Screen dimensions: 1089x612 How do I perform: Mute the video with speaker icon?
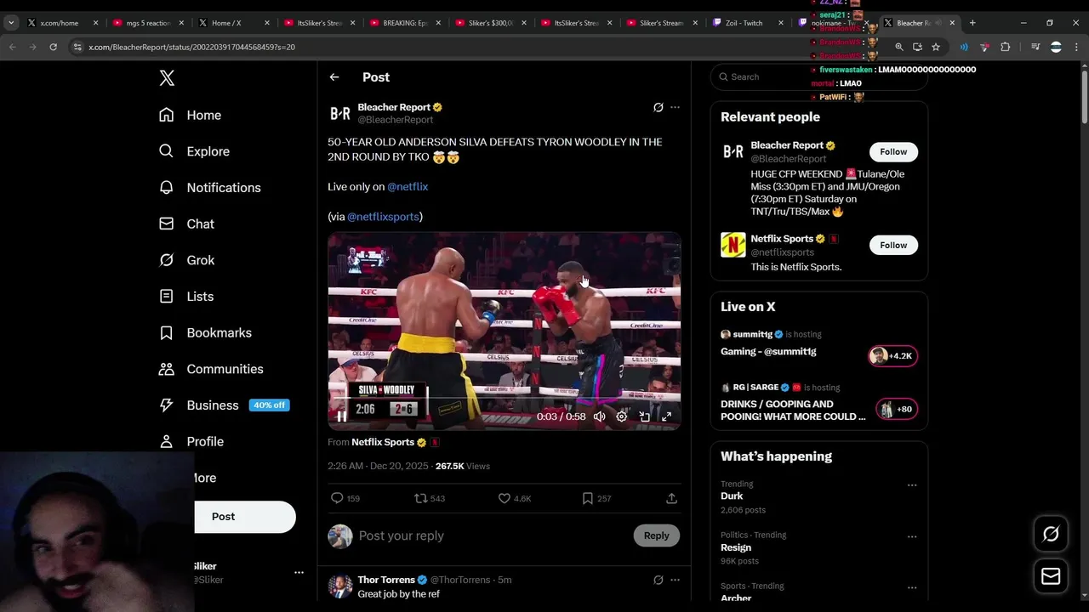600,416
